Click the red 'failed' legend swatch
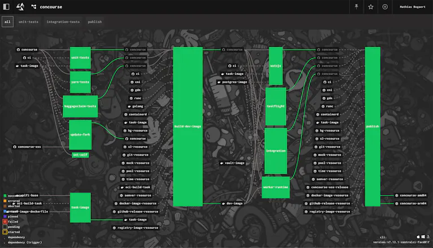The width and height of the screenshot is (433, 248). pos(5,222)
